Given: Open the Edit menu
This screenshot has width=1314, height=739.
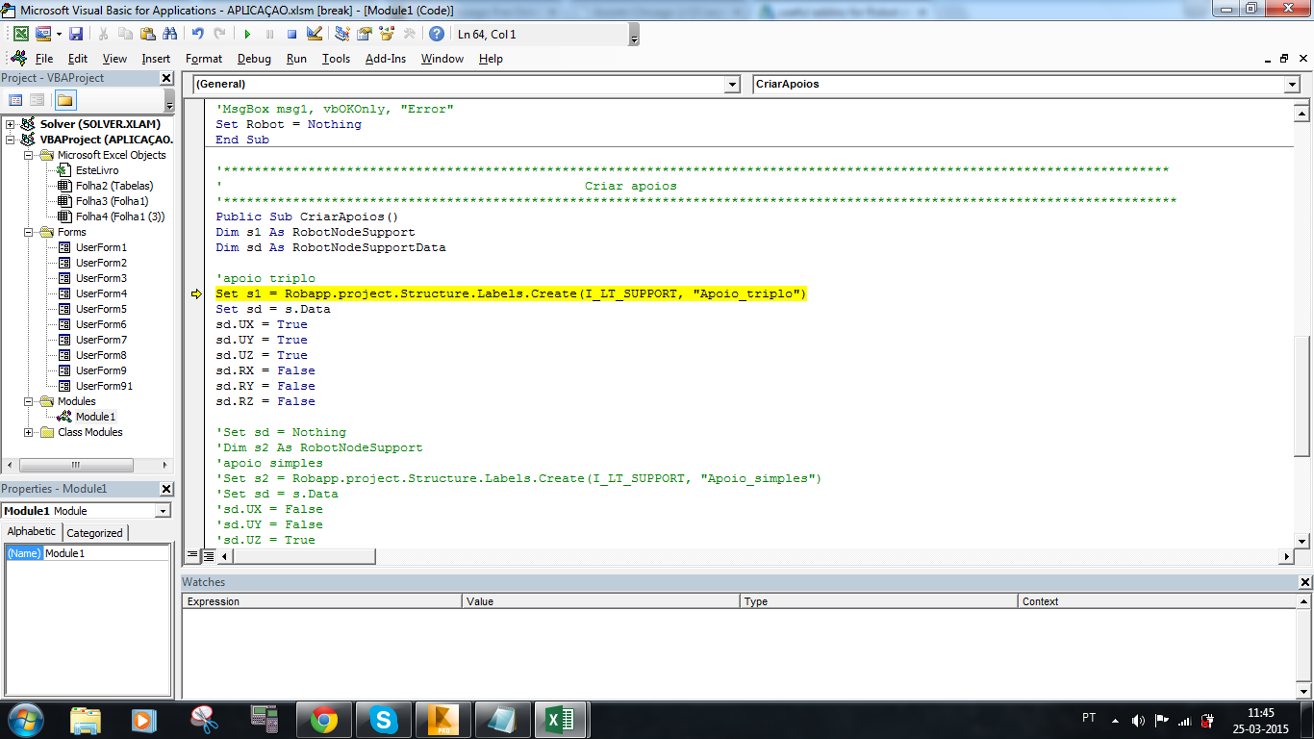Looking at the screenshot, I should tap(78, 59).
